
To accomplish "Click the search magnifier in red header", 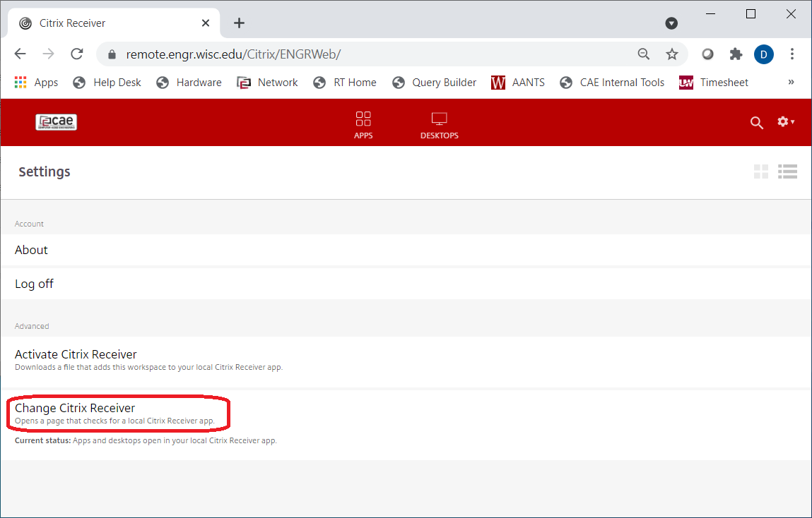I will point(757,123).
